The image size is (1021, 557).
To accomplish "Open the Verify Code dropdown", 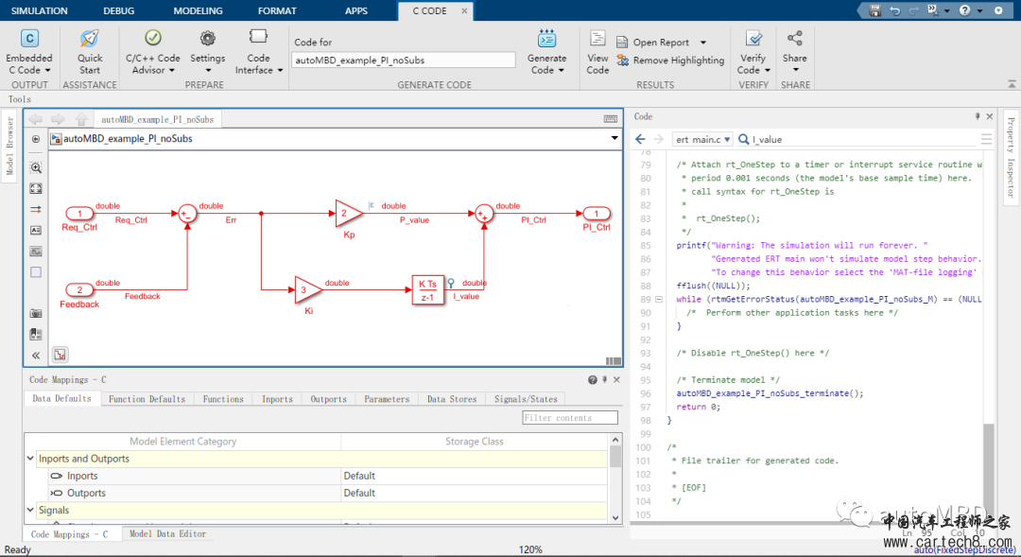I will (753, 52).
